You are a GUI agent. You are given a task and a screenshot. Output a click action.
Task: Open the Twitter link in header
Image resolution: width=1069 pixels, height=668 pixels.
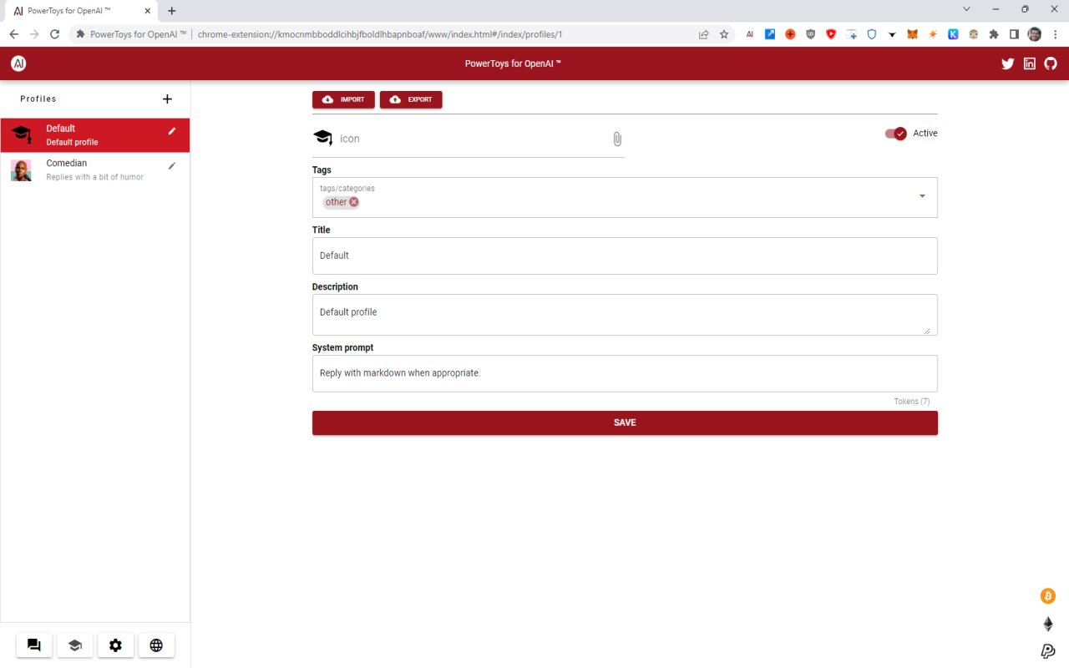pos(1008,63)
